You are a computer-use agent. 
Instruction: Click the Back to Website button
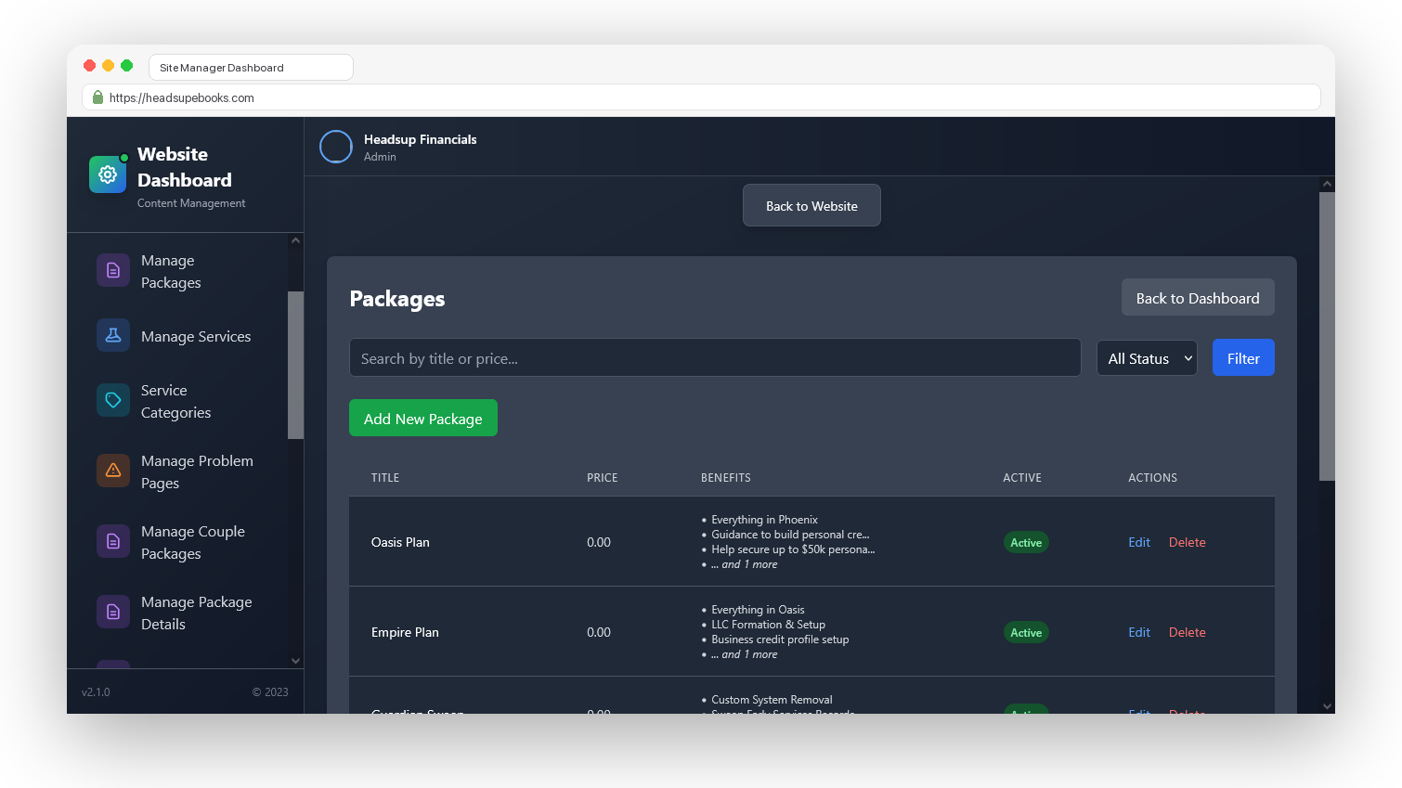click(811, 205)
